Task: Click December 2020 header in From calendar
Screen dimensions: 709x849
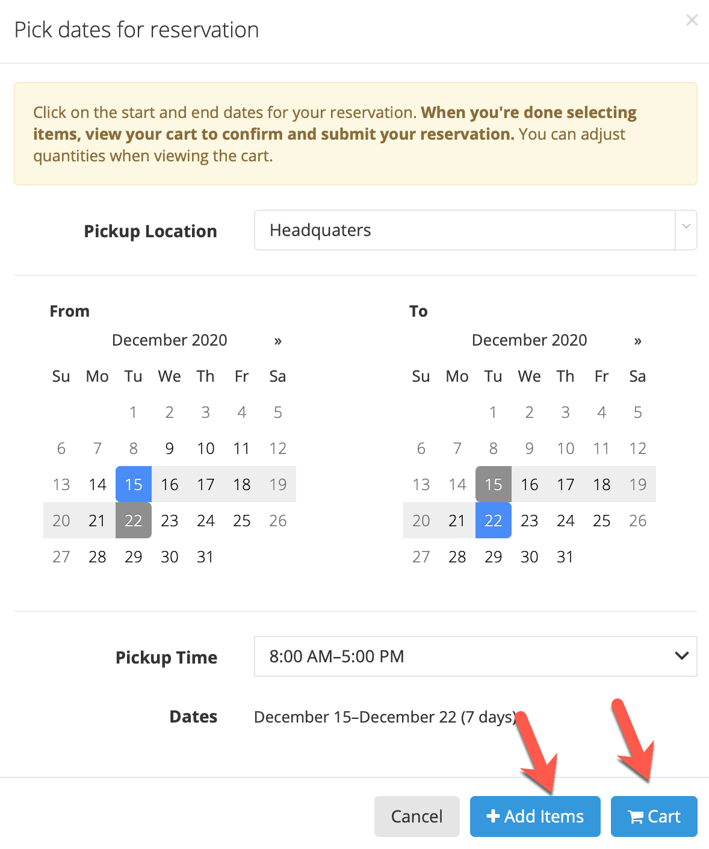Action: pos(170,340)
